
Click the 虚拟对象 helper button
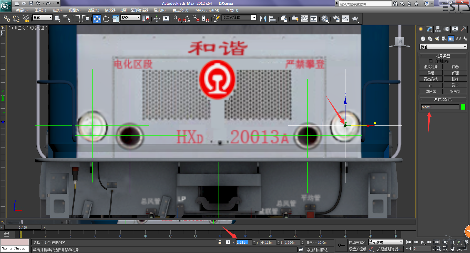431,67
